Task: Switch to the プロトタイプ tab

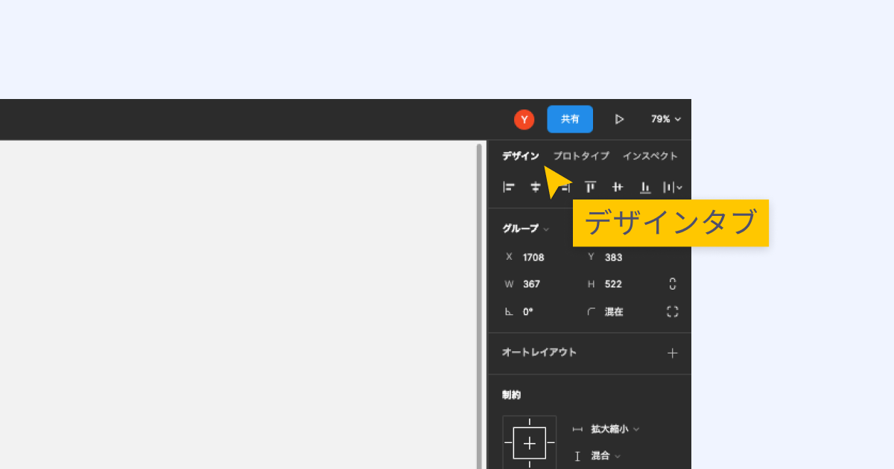Action: pos(581,156)
